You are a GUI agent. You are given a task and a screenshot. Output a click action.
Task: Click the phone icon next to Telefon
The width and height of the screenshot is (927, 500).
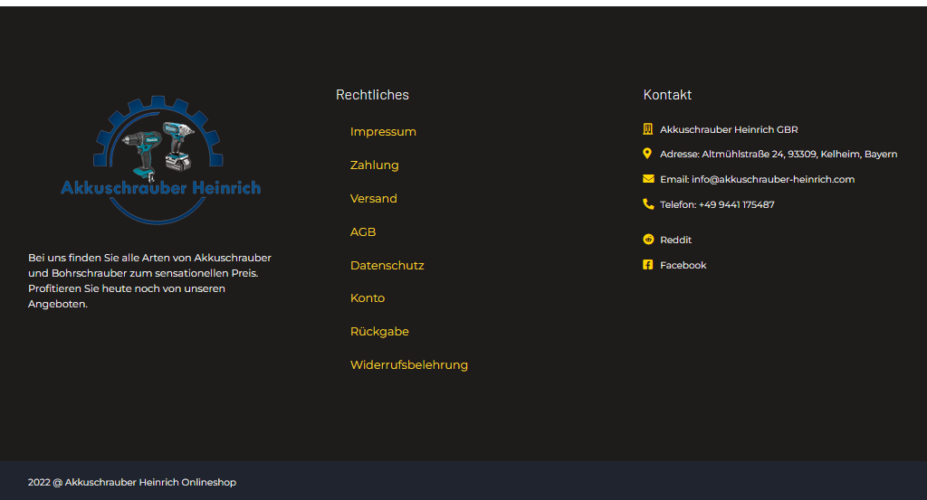point(648,204)
